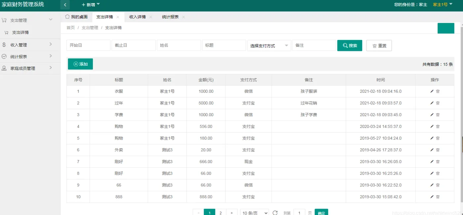The image size is (463, 215).
Task: Click the 金额(元) column header
Action: coord(206,80)
